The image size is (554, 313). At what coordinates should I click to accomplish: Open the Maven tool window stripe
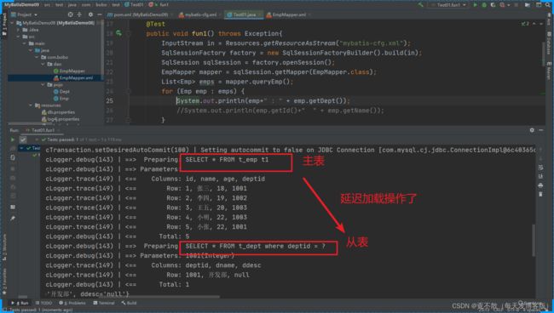[x=549, y=71]
